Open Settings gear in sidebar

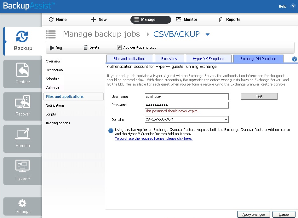pyautogui.click(x=23, y=207)
